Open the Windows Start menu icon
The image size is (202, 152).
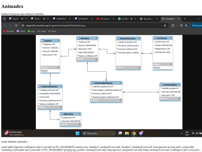pos(77,133)
